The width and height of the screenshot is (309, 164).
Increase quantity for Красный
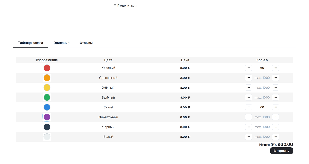(276, 68)
